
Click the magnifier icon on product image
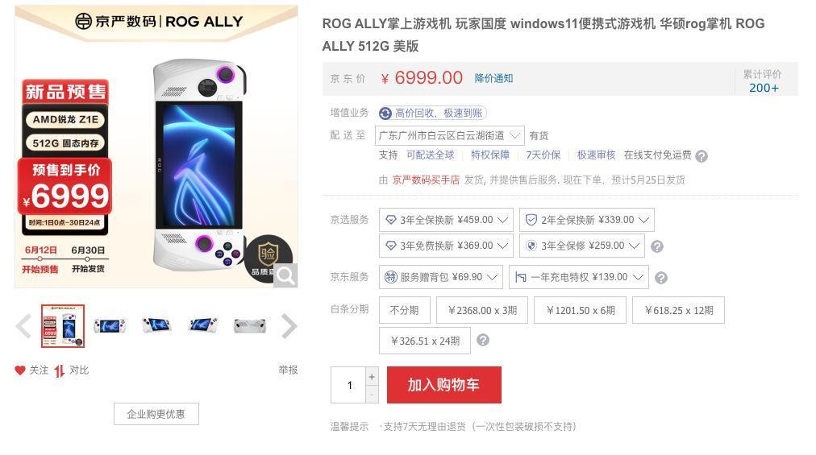point(285,275)
